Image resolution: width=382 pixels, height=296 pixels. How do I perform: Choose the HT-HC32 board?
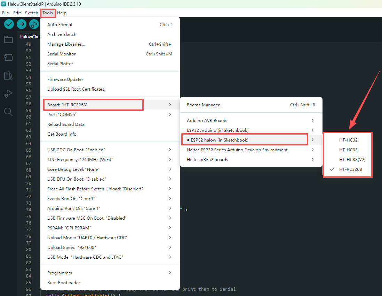(348, 140)
